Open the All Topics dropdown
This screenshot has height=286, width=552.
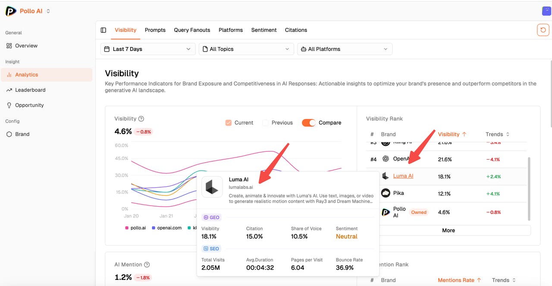246,49
